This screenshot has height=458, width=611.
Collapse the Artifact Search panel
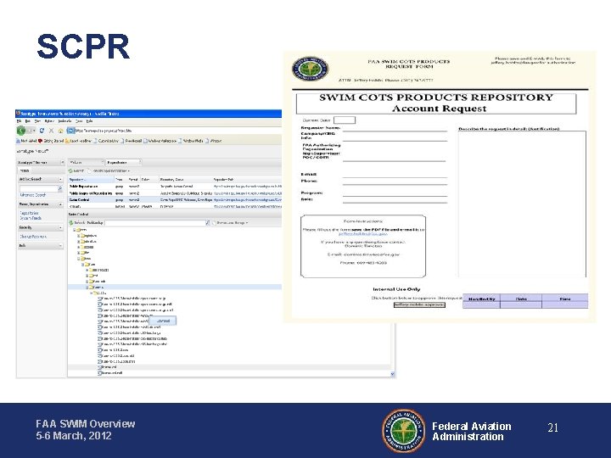pyautogui.click(x=60, y=179)
